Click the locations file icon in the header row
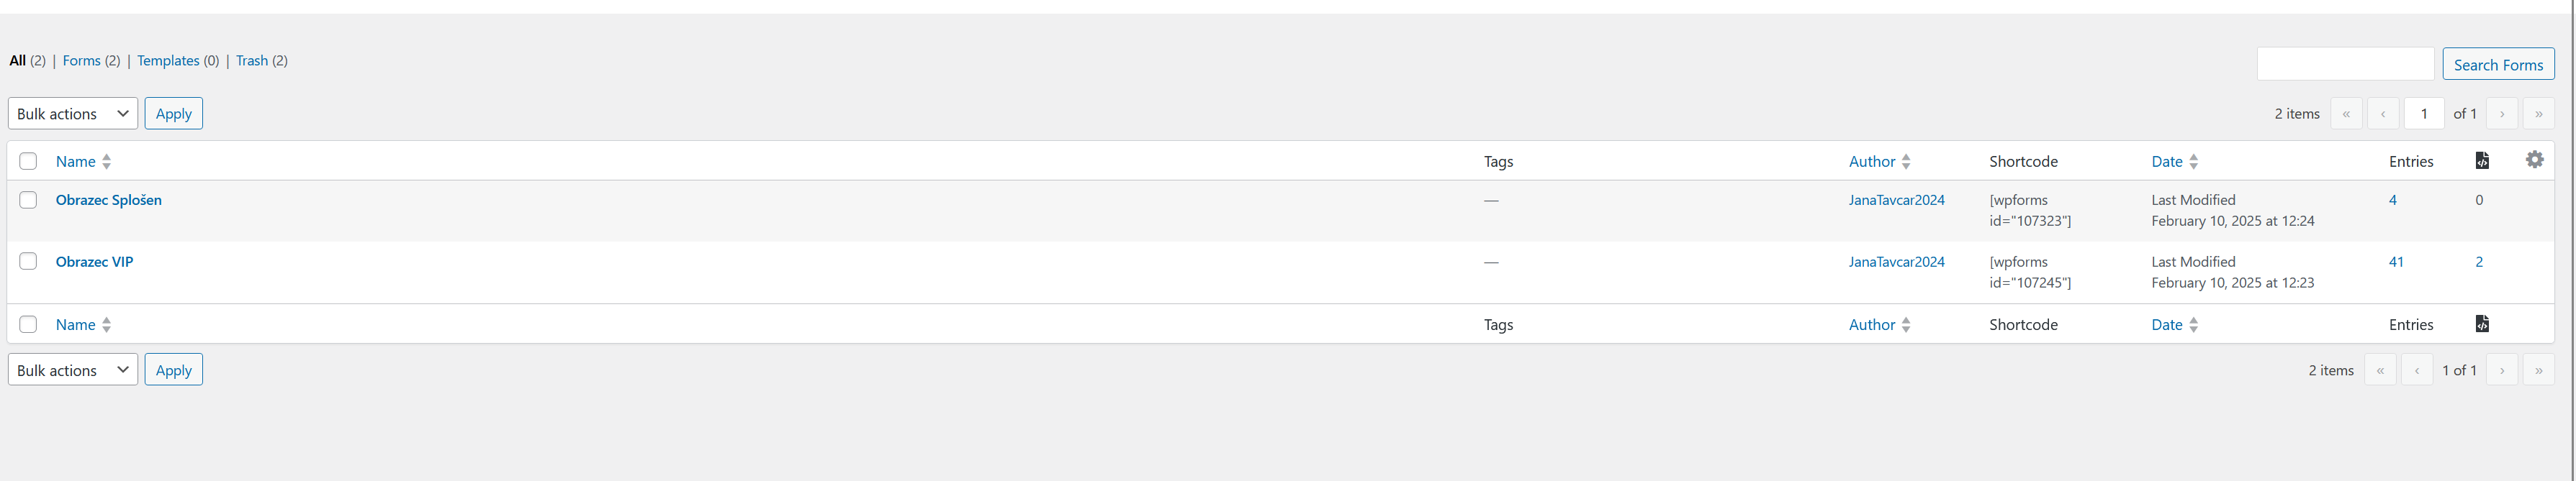Viewport: 2576px width, 481px height. (2482, 160)
